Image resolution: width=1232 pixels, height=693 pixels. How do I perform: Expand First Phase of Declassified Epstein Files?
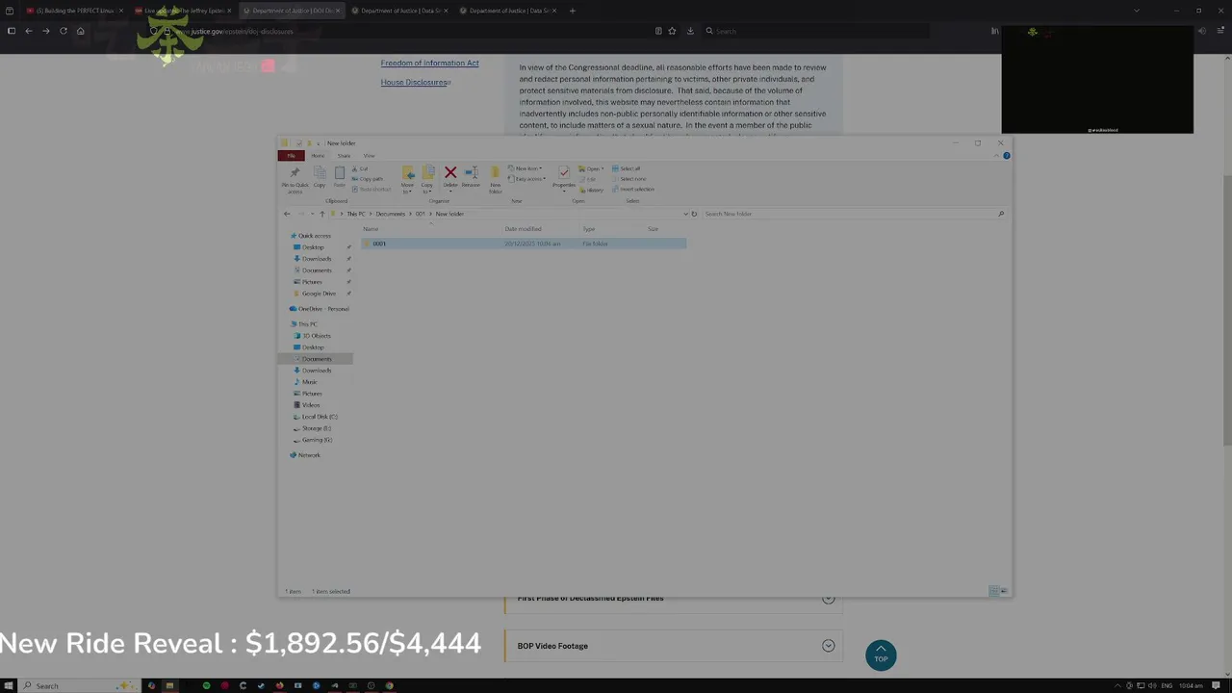tap(673, 599)
